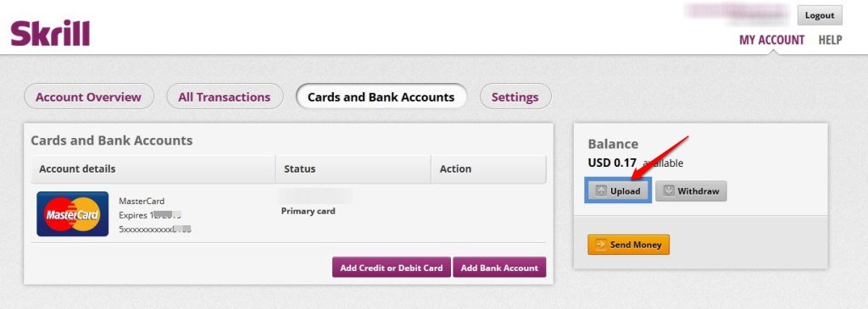
Task: Open the HELP menu item
Action: tap(830, 40)
